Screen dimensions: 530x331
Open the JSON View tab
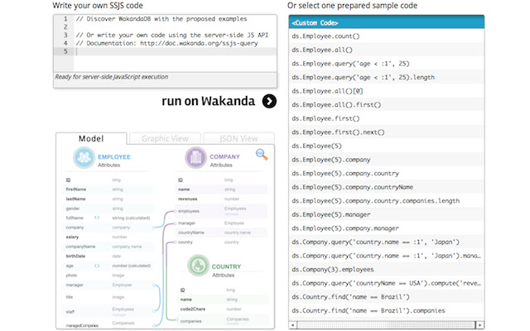tap(238, 138)
